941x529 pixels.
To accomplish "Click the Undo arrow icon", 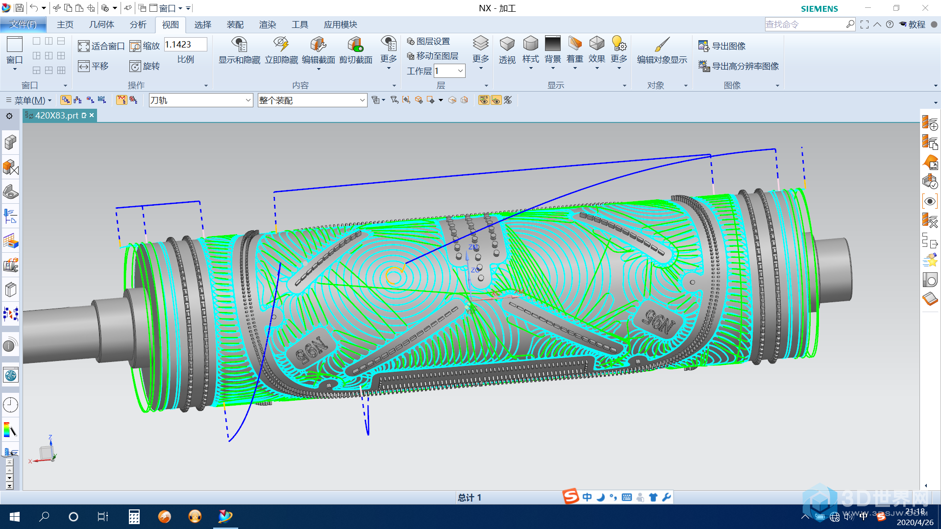I will point(34,8).
